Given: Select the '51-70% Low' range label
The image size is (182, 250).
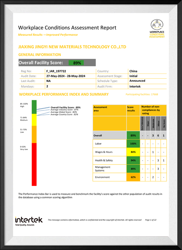Looking at the screenshot, I should tap(23, 131).
